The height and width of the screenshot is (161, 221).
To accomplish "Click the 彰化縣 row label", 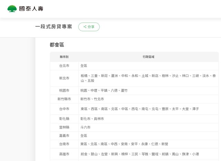I will click(64, 119).
